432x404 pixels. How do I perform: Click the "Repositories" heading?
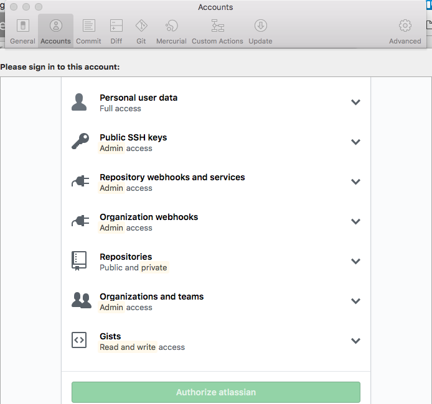[126, 257]
